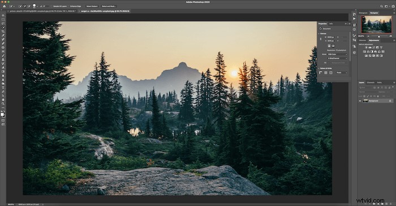Image resolution: width=396 pixels, height=206 pixels.
Task: Select the Crop tool
Action: 3,32
